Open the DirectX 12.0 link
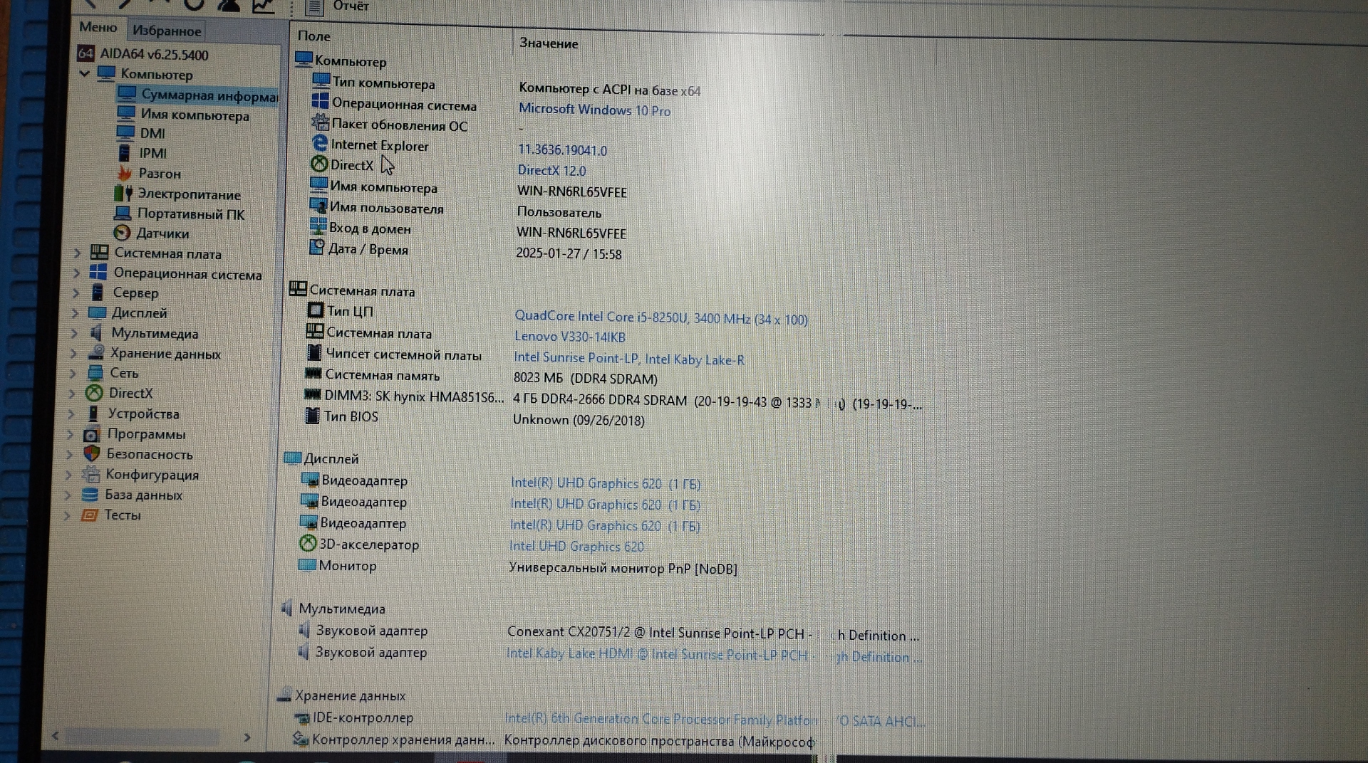This screenshot has height=763, width=1368. tap(551, 170)
